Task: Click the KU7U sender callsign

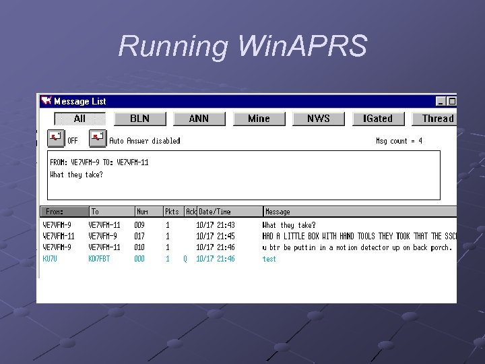Action: pos(50,259)
